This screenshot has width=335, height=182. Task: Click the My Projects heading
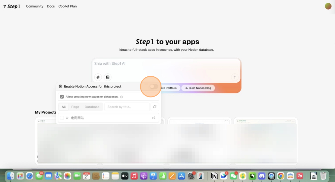(45, 112)
